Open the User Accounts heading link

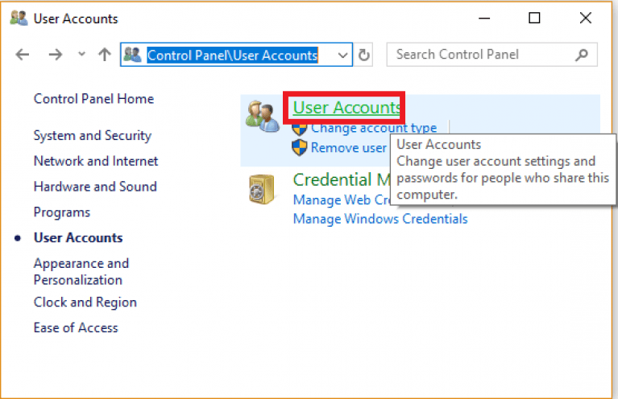tap(346, 107)
